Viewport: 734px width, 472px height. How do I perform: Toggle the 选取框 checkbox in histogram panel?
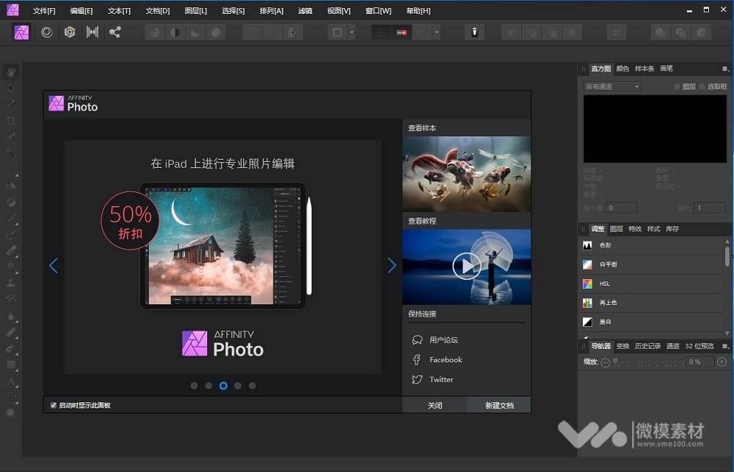702,86
